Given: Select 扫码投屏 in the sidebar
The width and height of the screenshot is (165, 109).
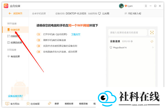Looking at the screenshot, I should [x=15, y=36].
